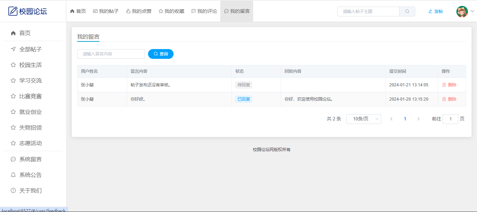Go to 全部帖子 in the sidebar
The height and width of the screenshot is (212, 477).
(x=30, y=49)
